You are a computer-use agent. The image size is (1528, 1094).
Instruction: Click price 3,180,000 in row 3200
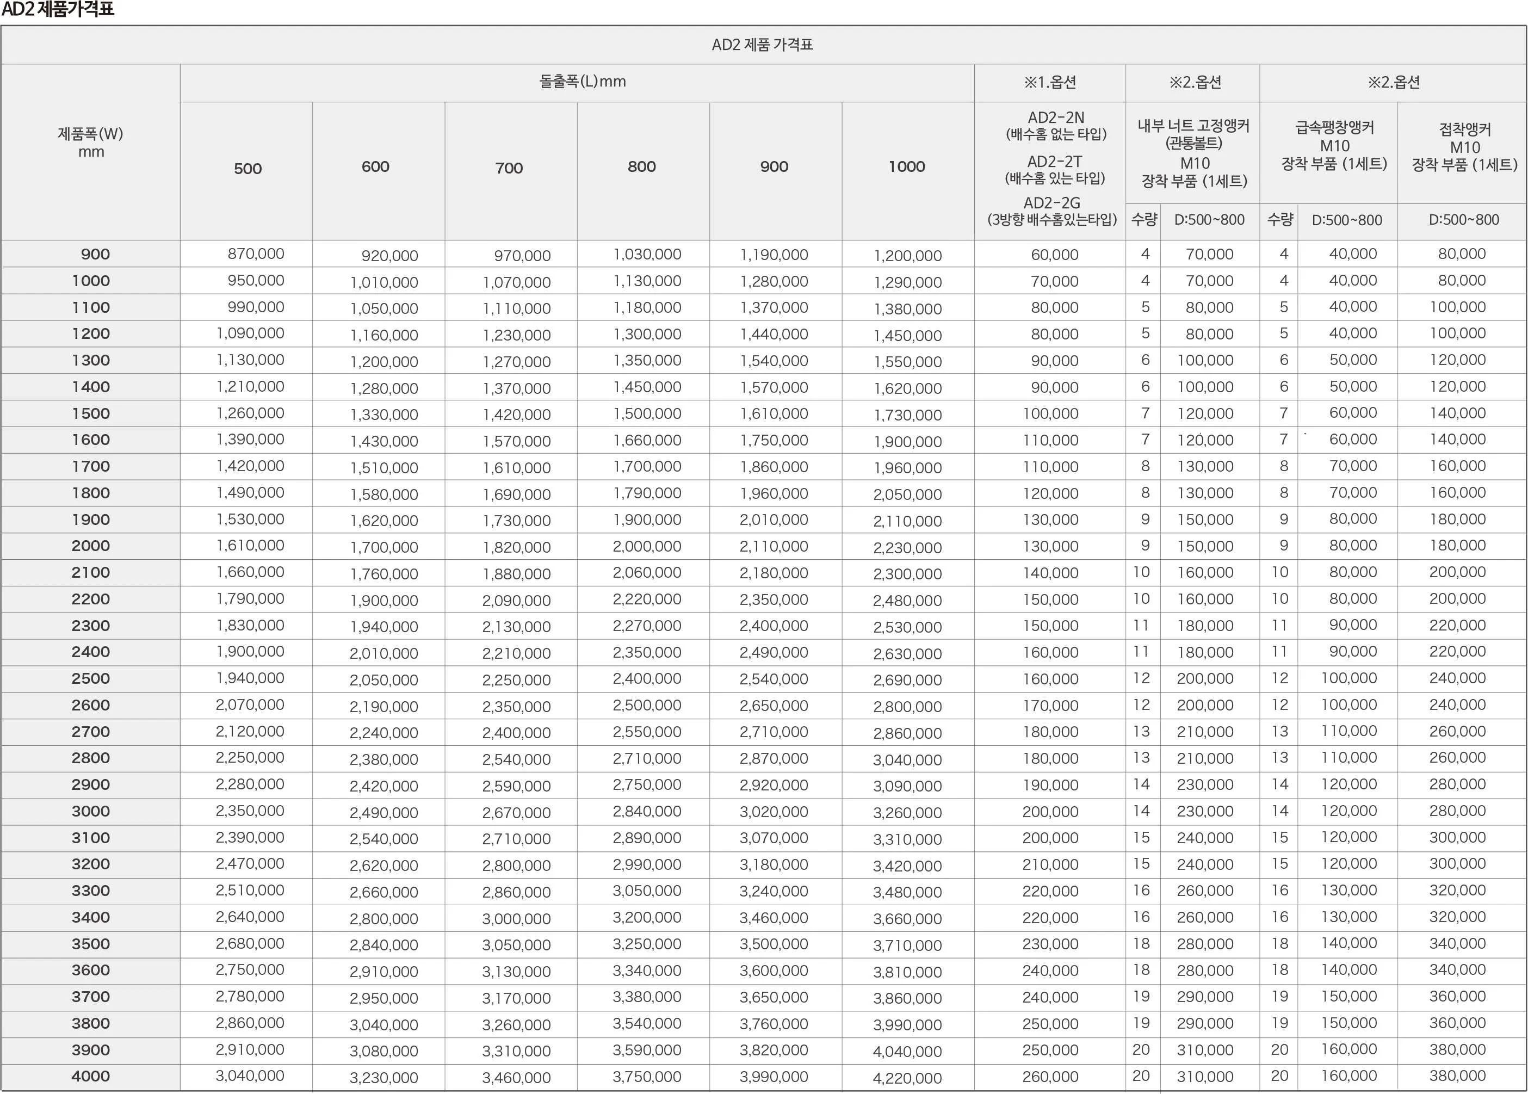pyautogui.click(x=775, y=865)
